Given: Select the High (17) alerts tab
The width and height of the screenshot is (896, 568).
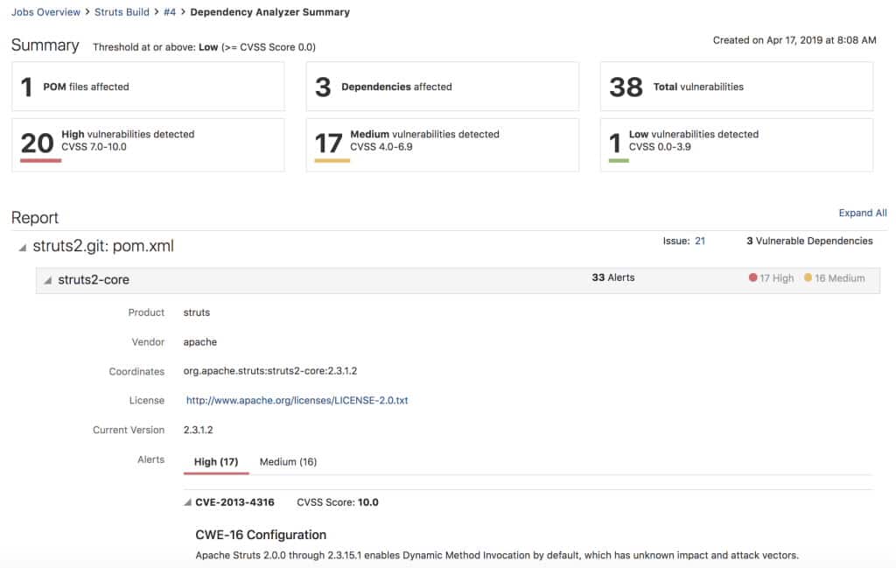Looking at the screenshot, I should click(216, 461).
